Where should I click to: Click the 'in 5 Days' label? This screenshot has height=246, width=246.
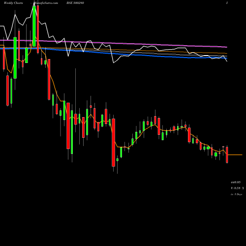(236, 194)
